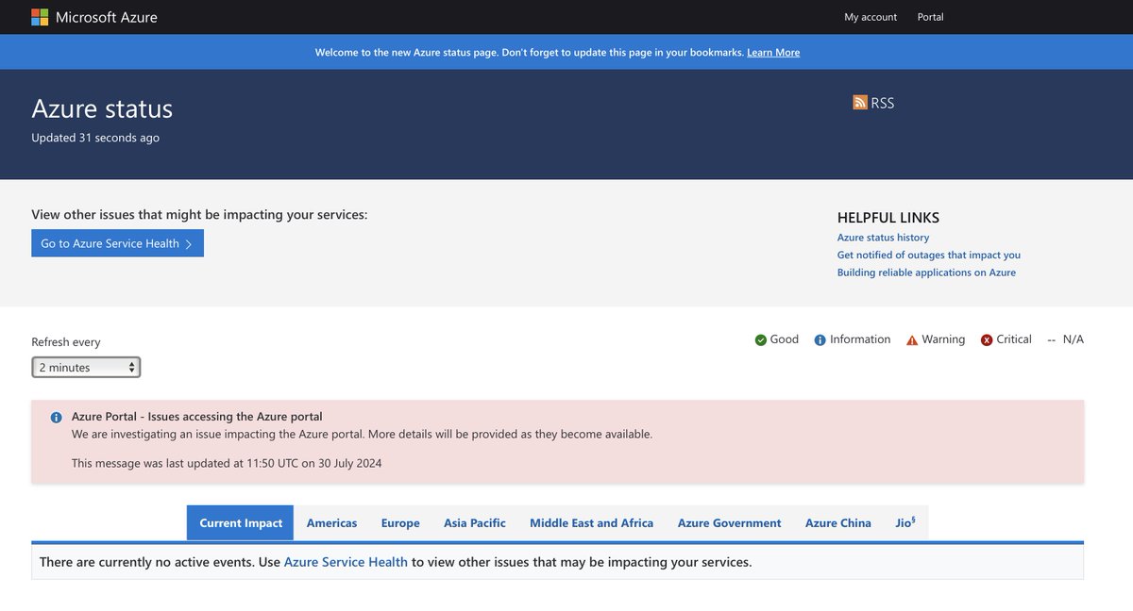Viewport: 1133px width, 611px height.
Task: Click the Microsoft Azure brand text
Action: tap(107, 17)
